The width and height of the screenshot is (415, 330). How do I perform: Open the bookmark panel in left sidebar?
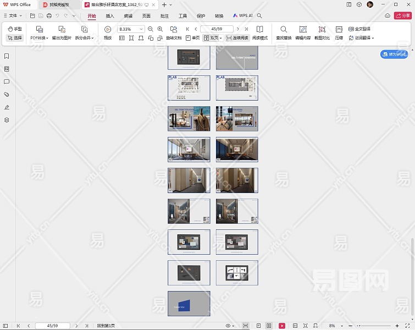coord(7,56)
